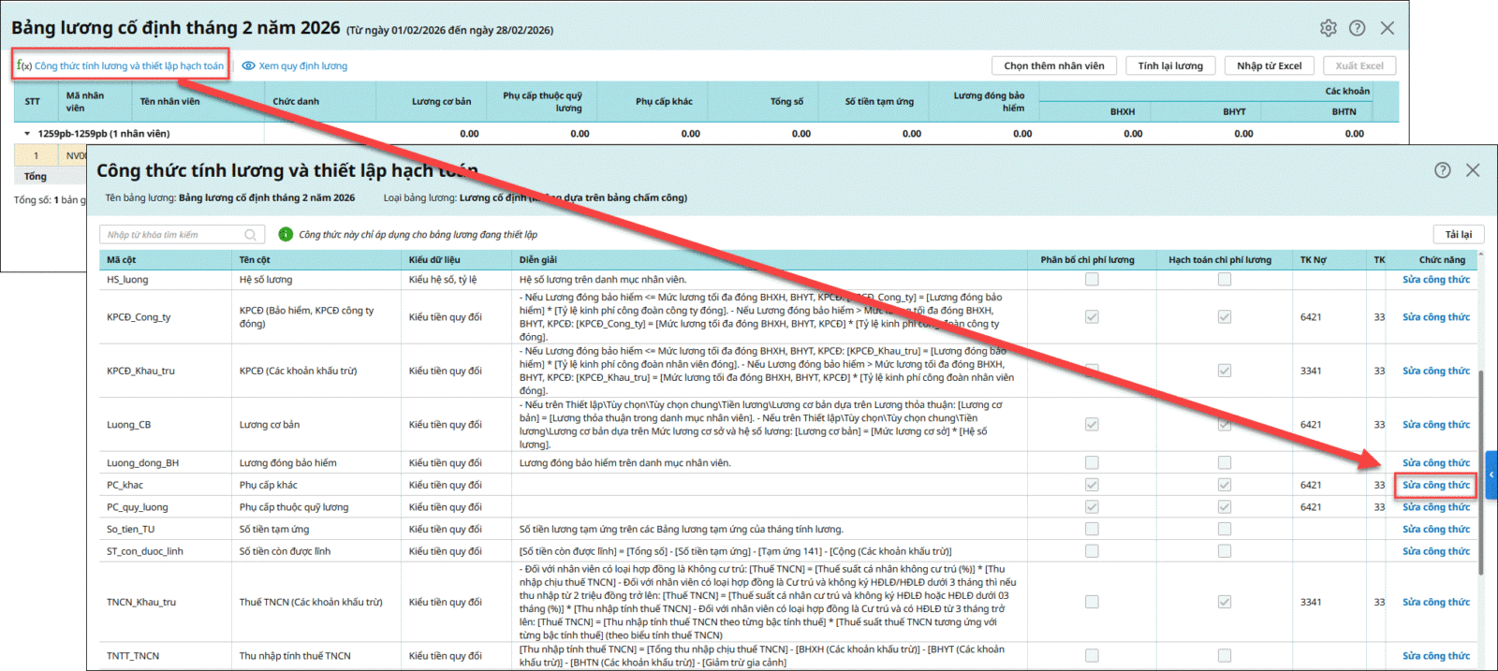Click the eye icon for Xem quy định lương
This screenshot has width=1498, height=671.
click(248, 66)
